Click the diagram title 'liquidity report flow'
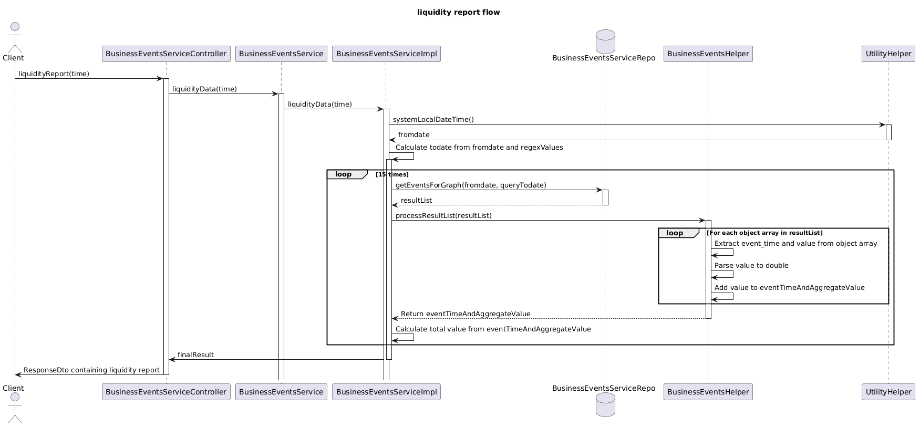920x427 pixels. 459,12
